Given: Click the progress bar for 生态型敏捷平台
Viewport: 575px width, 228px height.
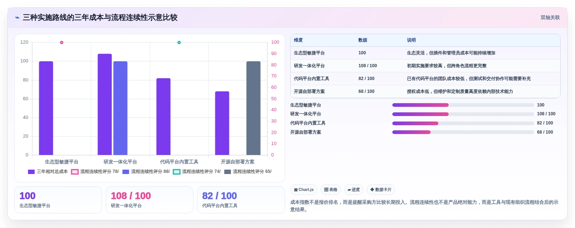Looking at the screenshot, I should click(463, 105).
